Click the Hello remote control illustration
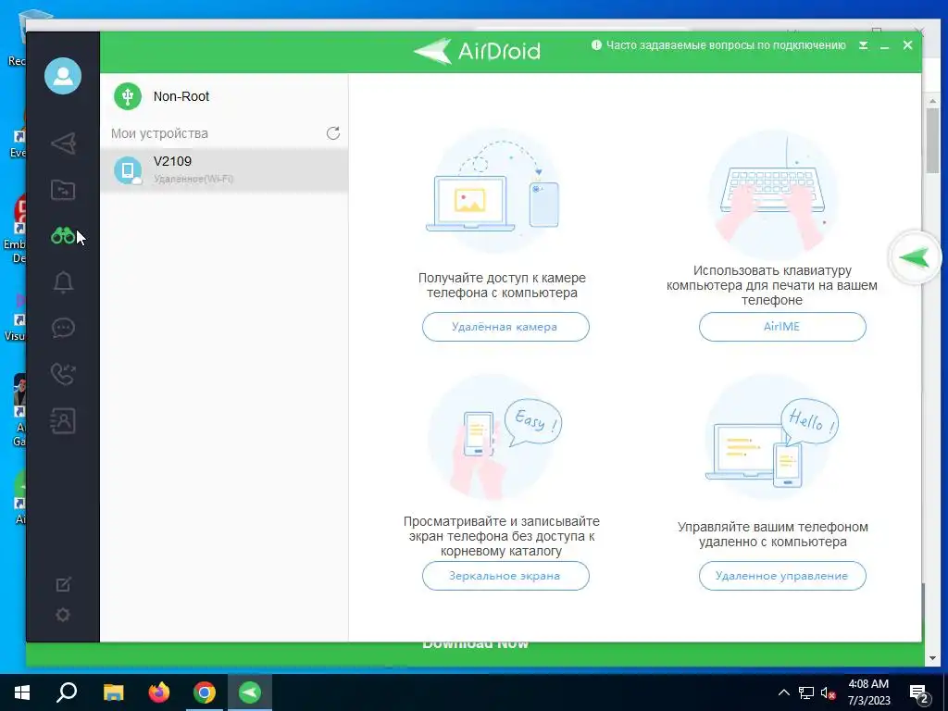948x711 pixels. click(x=771, y=438)
